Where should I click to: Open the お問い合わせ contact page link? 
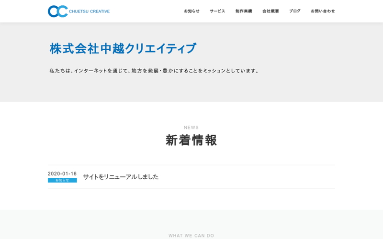323,11
